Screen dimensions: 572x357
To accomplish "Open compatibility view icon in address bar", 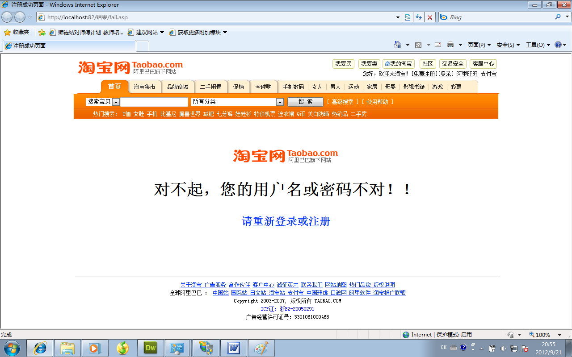I will (408, 17).
